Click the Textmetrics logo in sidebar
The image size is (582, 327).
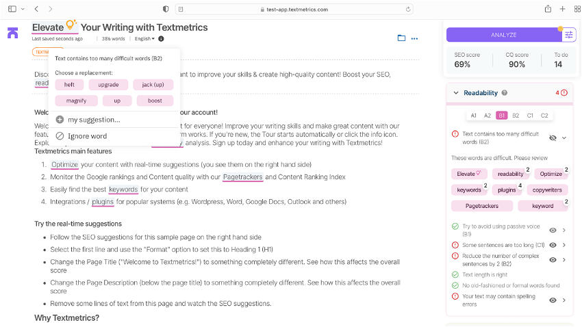[x=12, y=33]
